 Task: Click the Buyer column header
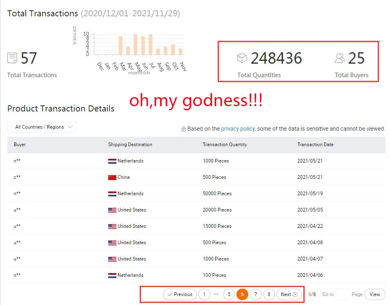coord(20,145)
